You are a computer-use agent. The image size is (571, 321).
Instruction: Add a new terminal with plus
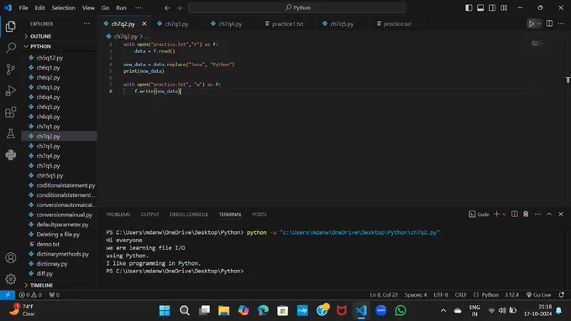pyautogui.click(x=496, y=214)
